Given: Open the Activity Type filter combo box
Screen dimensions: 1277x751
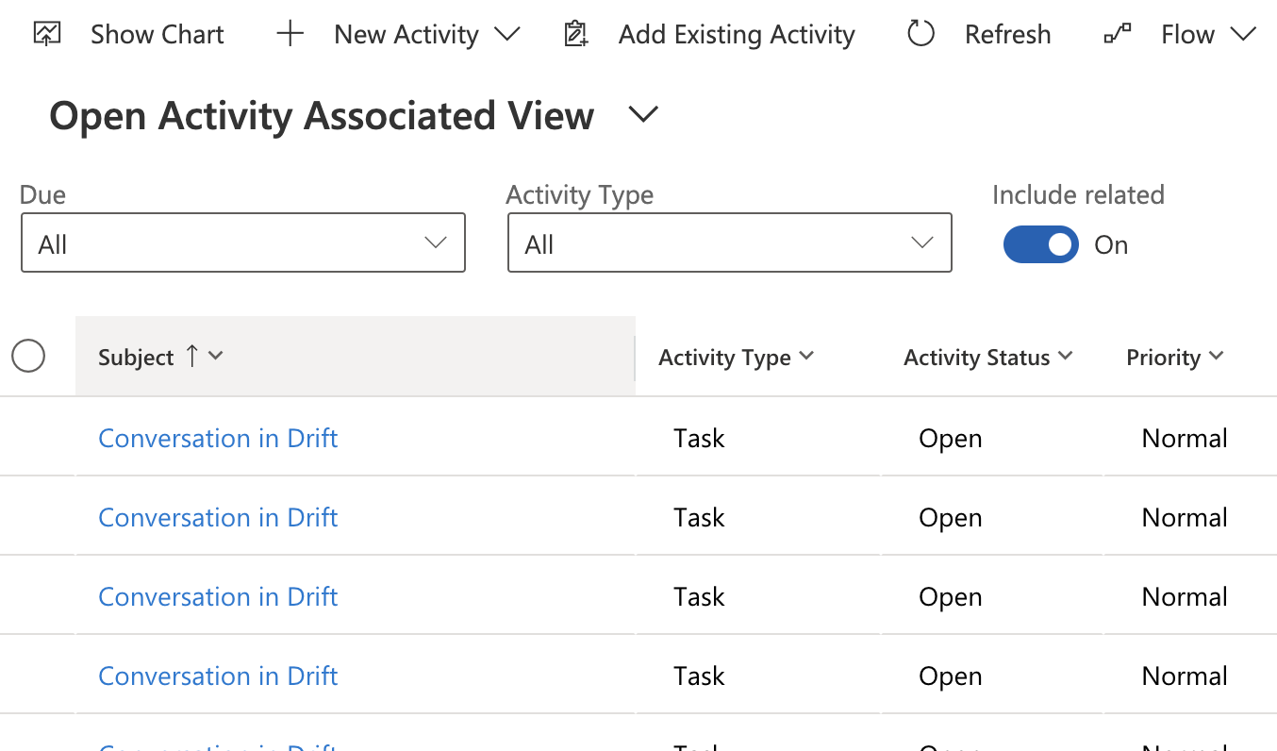Looking at the screenshot, I should click(x=730, y=243).
